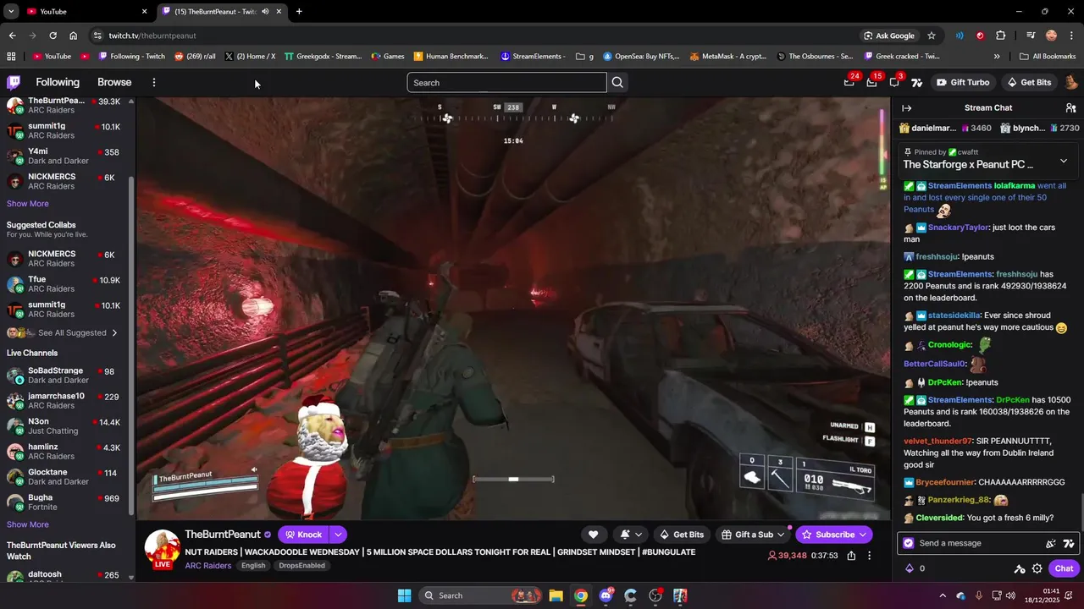Open 7TV emote picker in message box
1084x609 pixels.
[x=1069, y=543]
